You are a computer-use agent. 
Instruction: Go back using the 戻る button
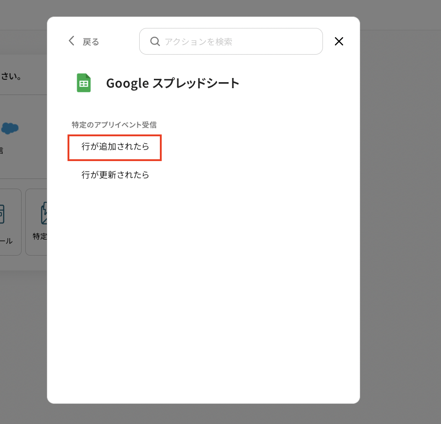[84, 42]
